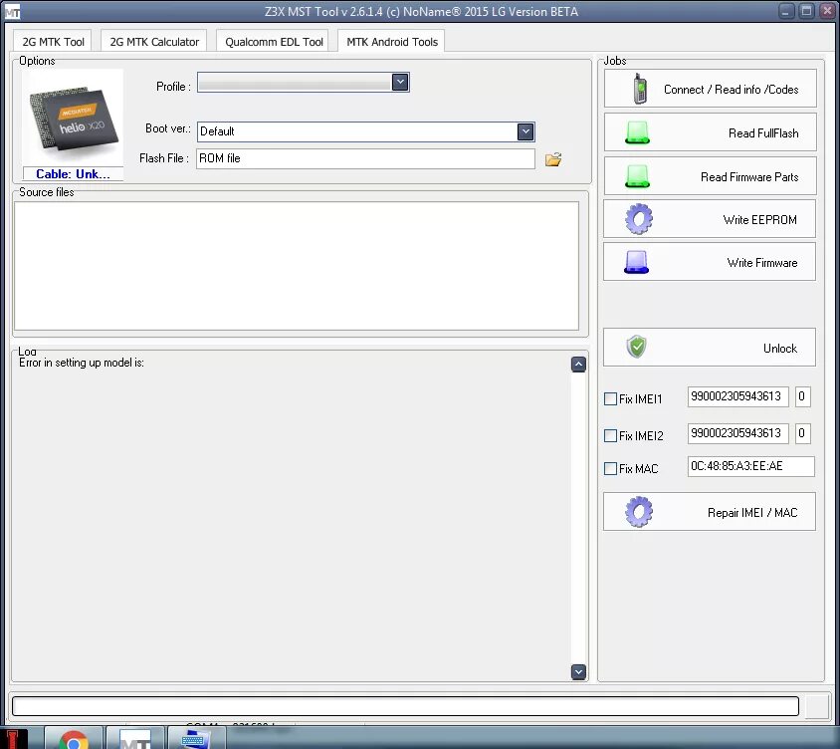Image resolution: width=840 pixels, height=749 pixels.
Task: Select the MTK Android Tools tab
Action: pos(391,42)
